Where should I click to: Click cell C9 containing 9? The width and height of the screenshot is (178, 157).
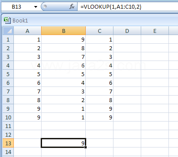pyautogui.click(x=100, y=109)
